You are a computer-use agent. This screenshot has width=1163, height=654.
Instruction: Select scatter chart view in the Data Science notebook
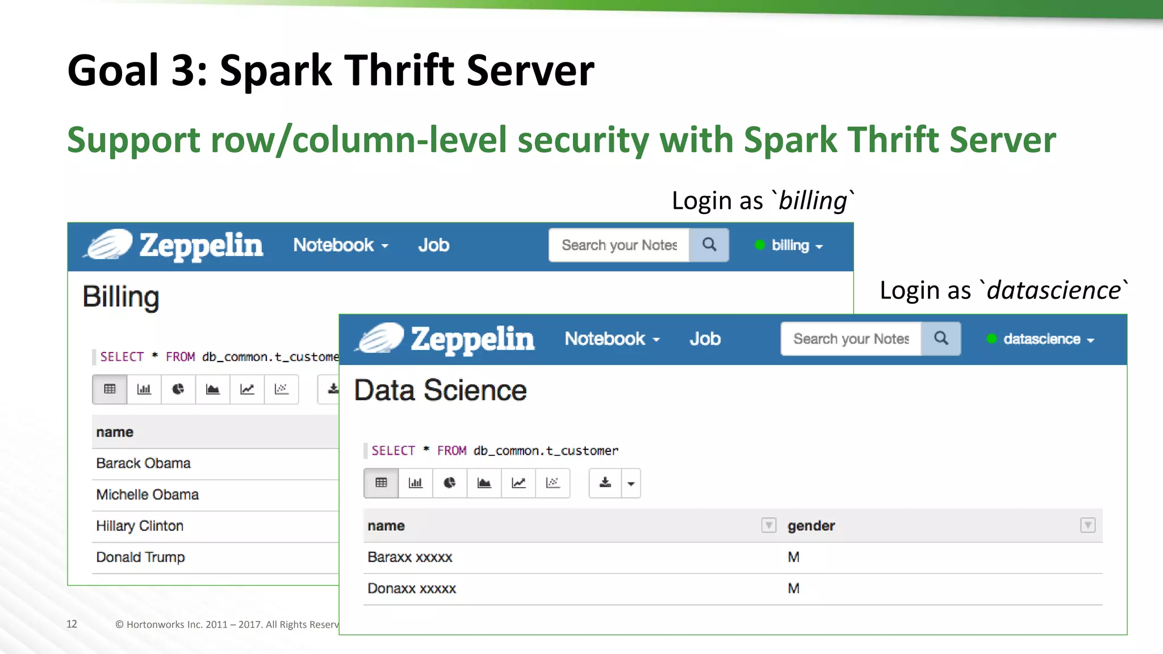[x=553, y=483]
